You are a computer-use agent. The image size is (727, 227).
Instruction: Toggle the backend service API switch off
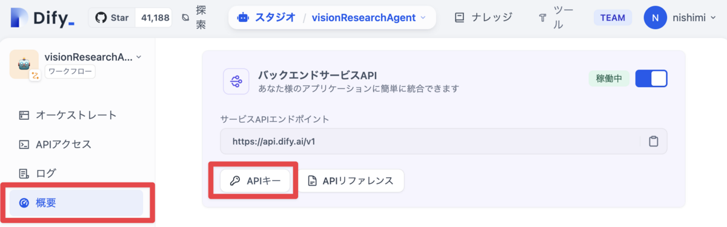click(651, 79)
